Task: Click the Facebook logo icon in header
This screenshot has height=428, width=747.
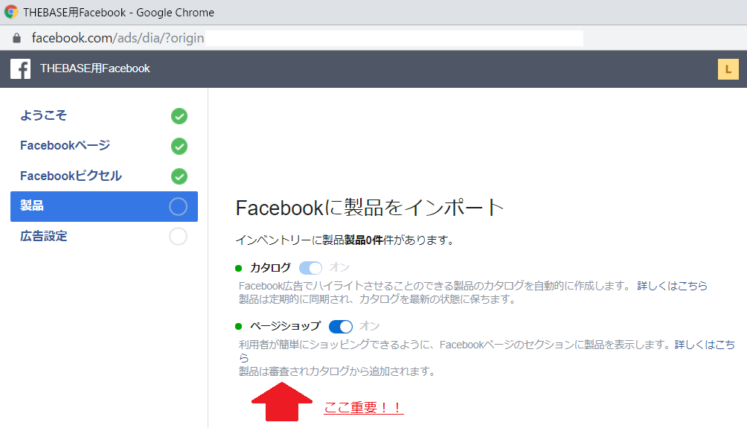Action: pos(21,69)
